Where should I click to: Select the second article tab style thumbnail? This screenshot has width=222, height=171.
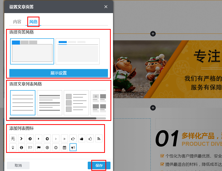tap(78, 51)
